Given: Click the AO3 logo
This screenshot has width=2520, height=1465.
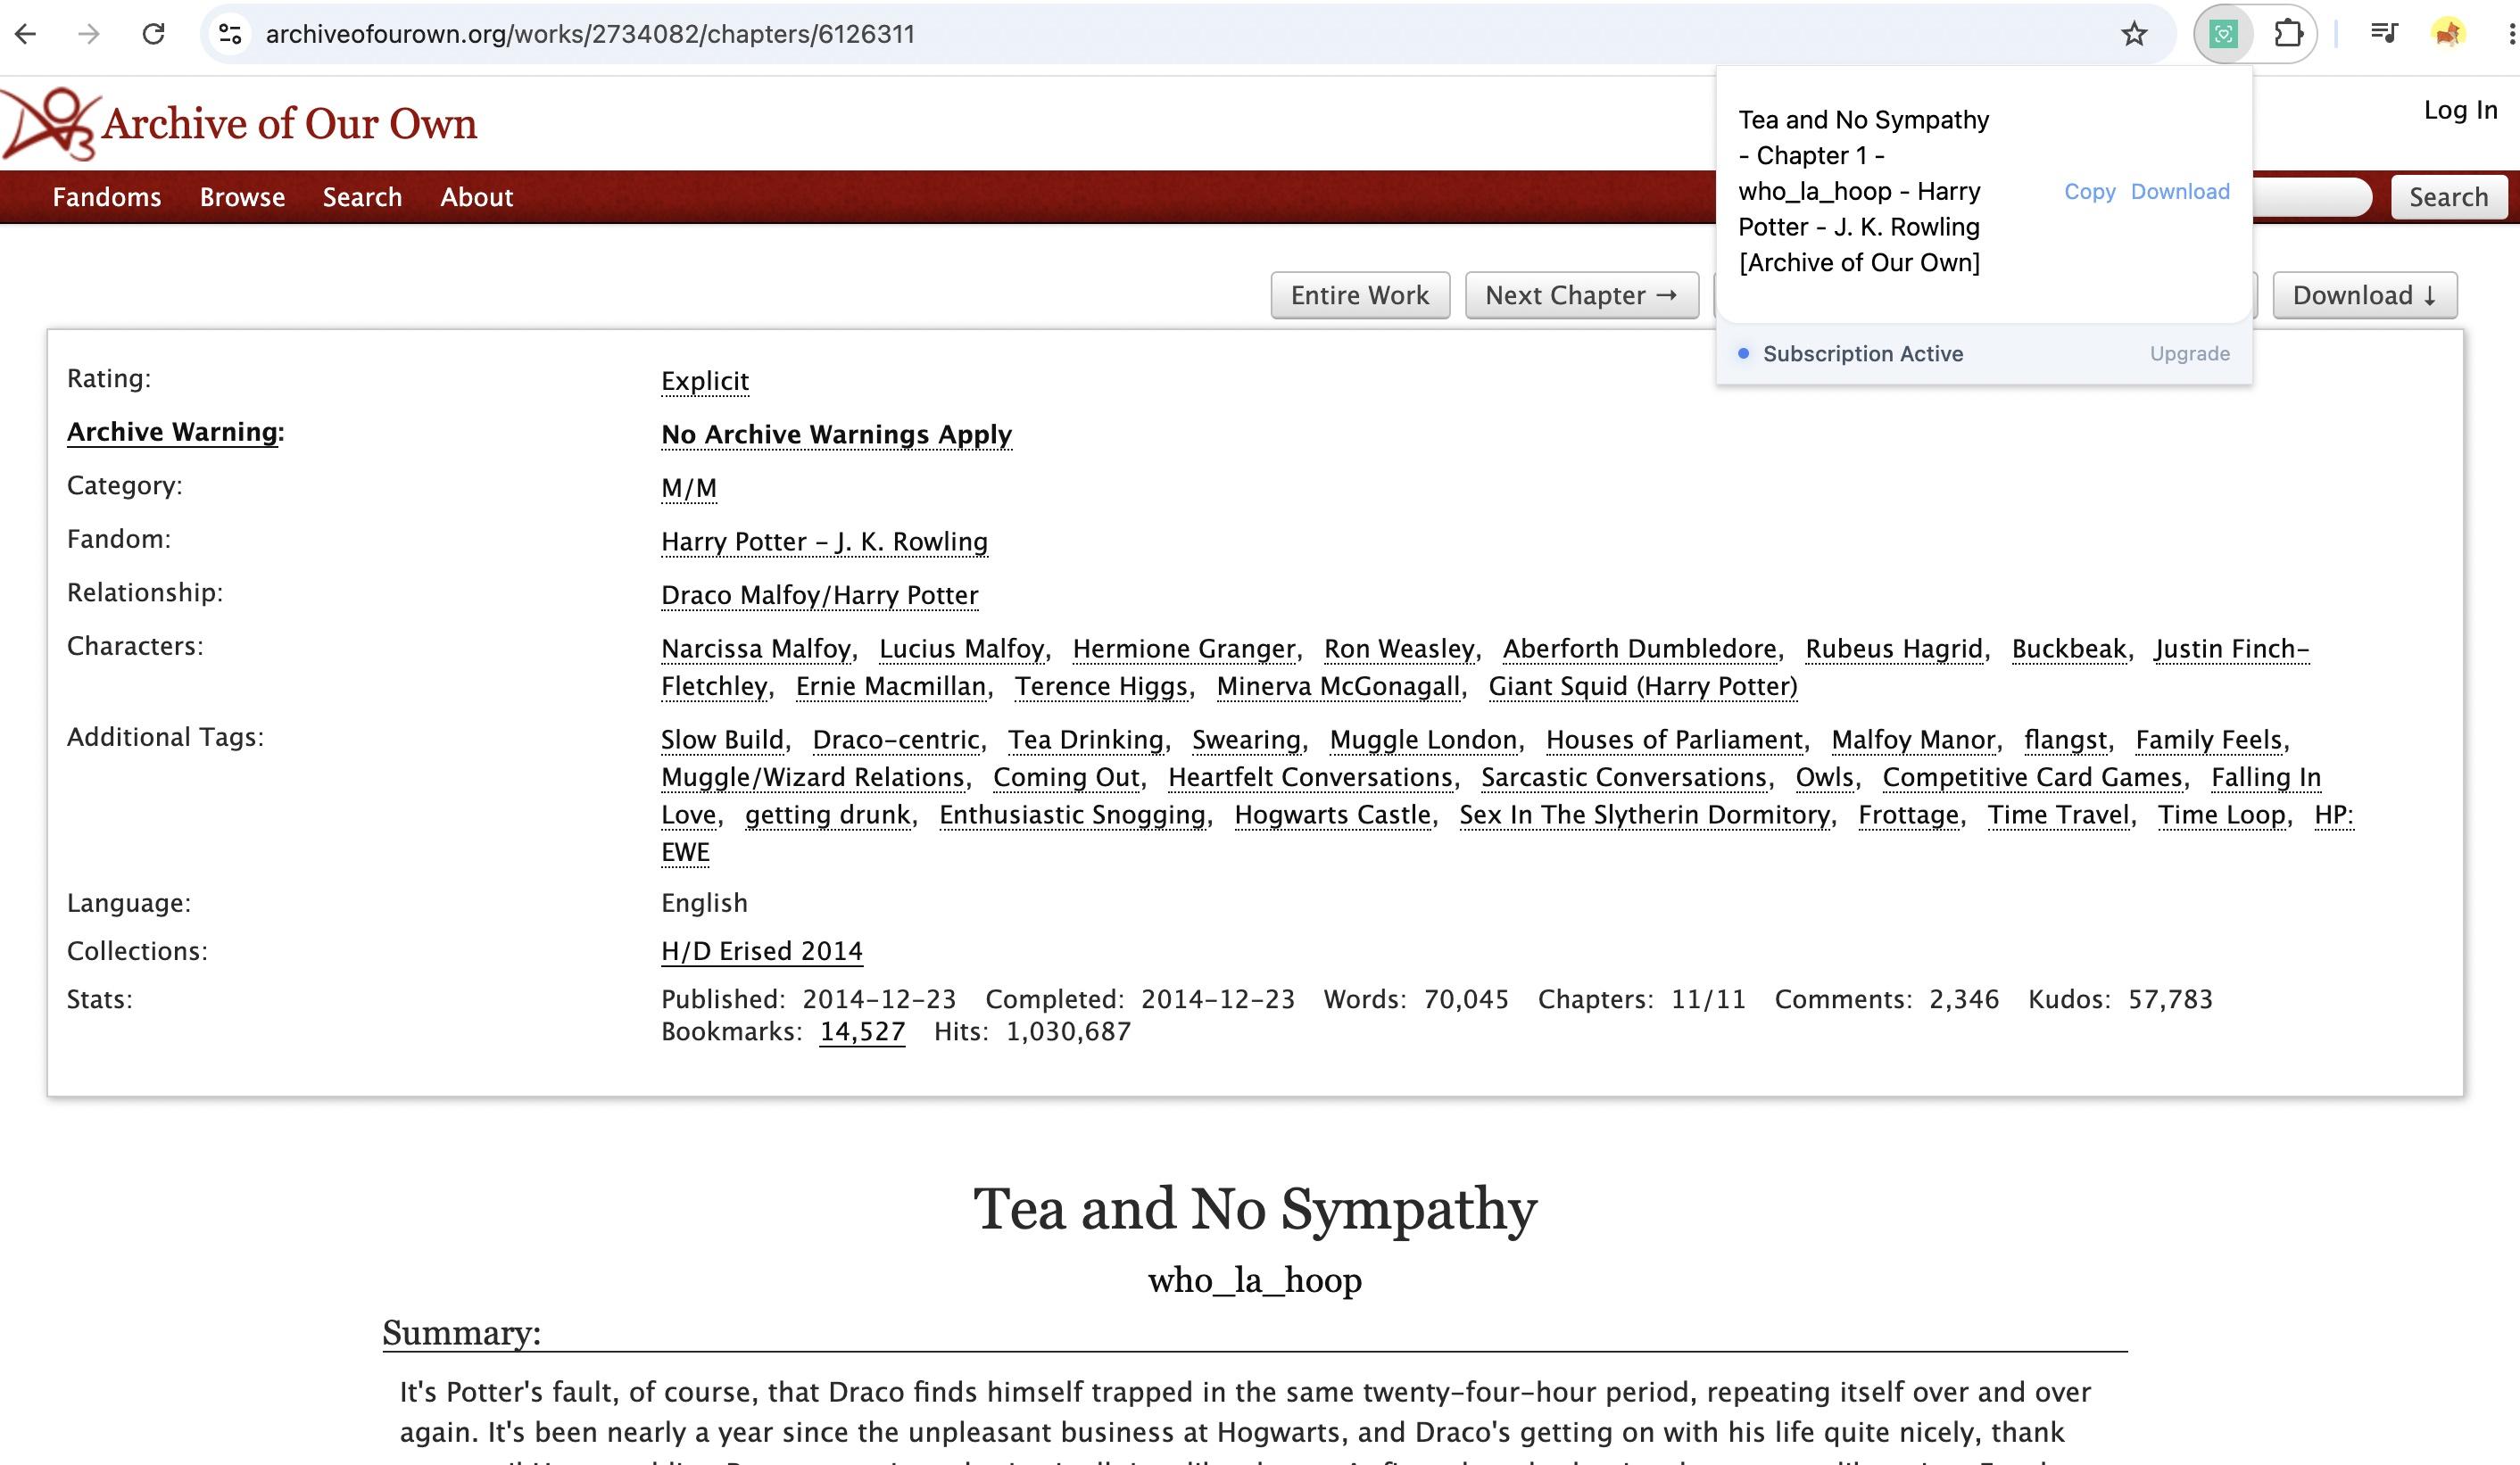Looking at the screenshot, I should [x=50, y=124].
